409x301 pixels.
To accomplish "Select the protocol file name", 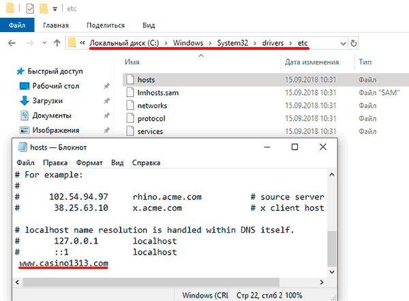I will click(151, 119).
